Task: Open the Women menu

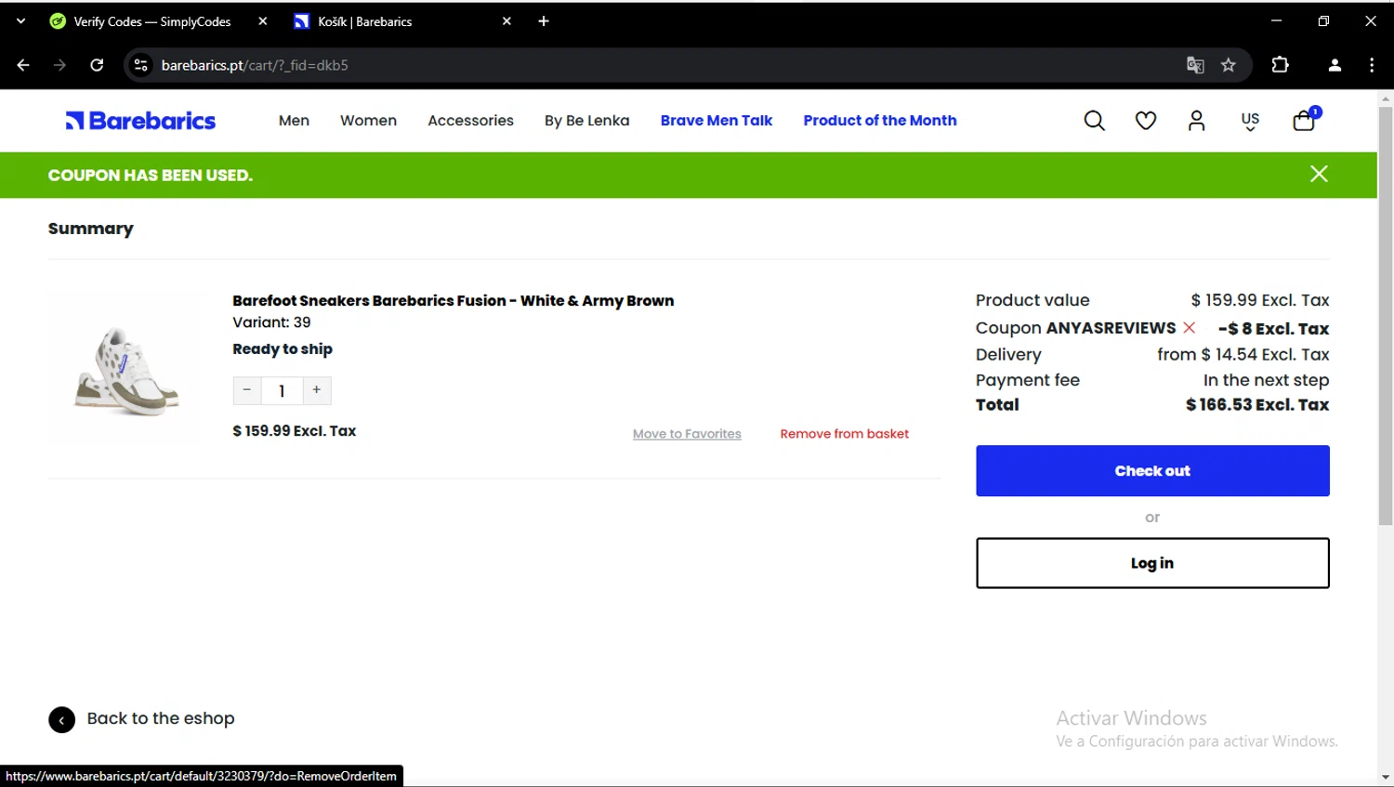Action: (x=368, y=121)
